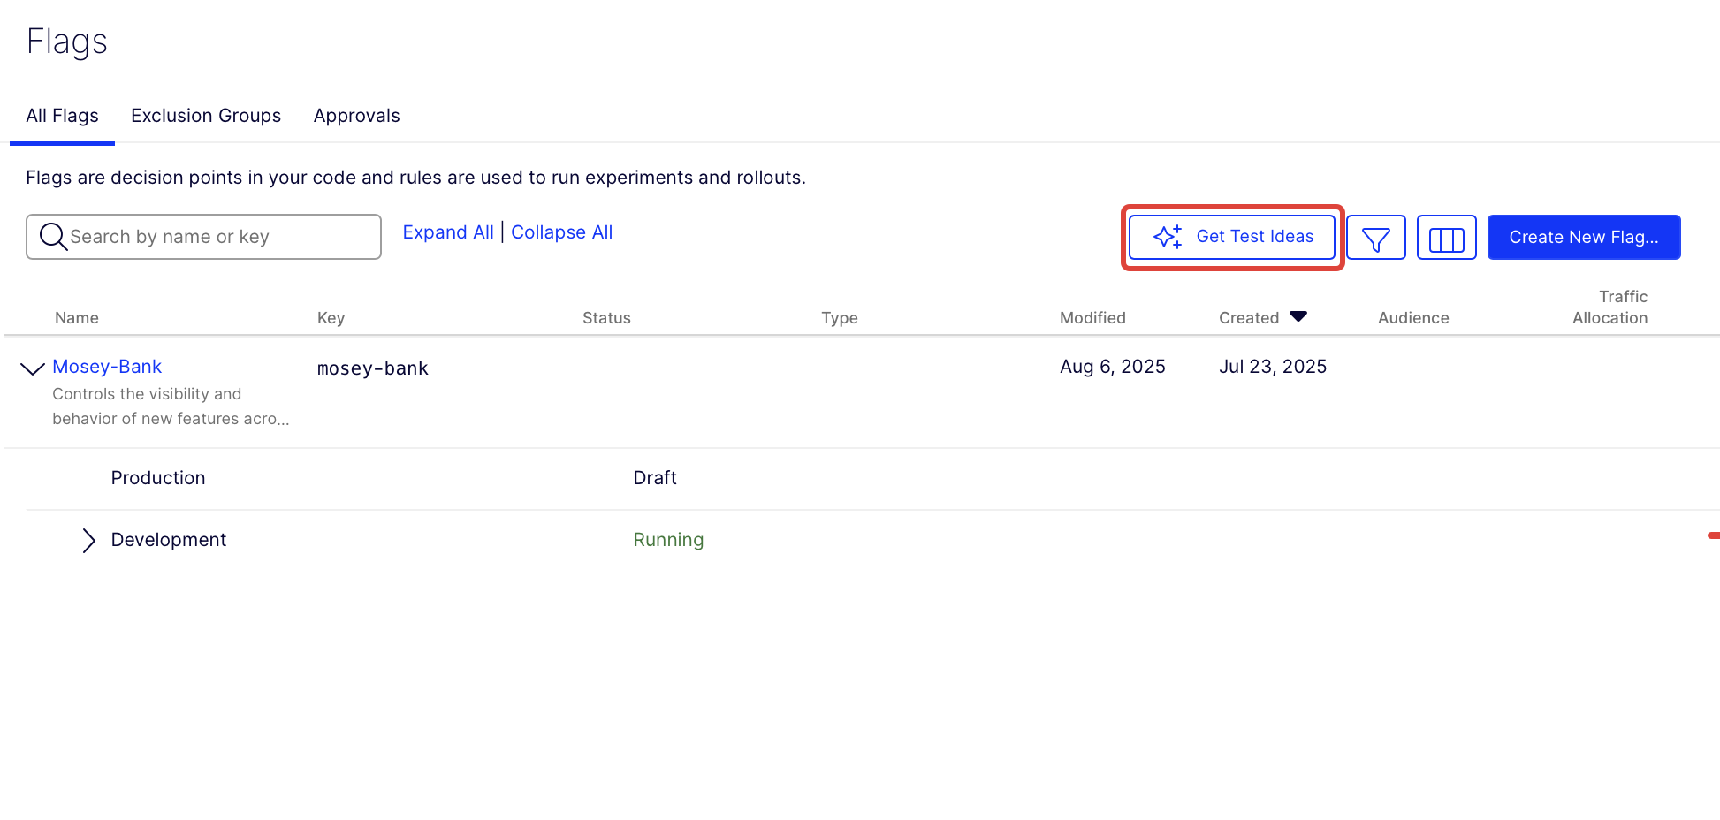Sort by the Name column header
The width and height of the screenshot is (1720, 820).
click(77, 318)
